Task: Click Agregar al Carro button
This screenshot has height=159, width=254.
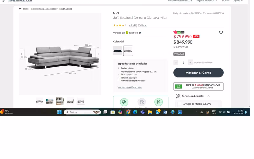Action: (x=198, y=73)
